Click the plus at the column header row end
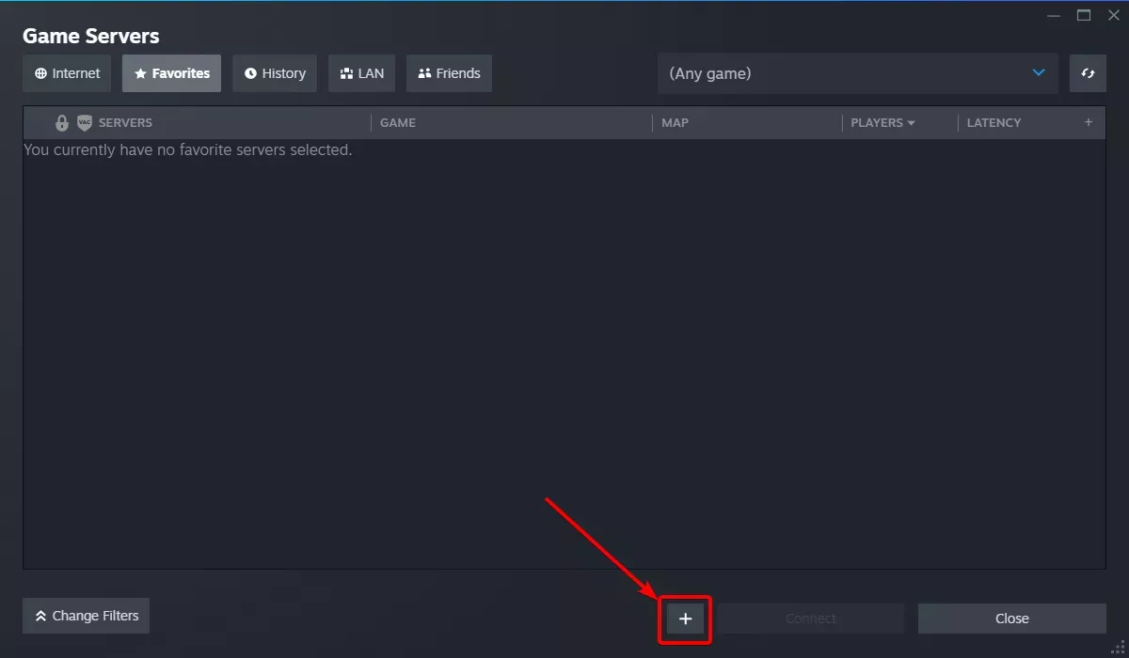The image size is (1129, 658). [x=1088, y=122]
